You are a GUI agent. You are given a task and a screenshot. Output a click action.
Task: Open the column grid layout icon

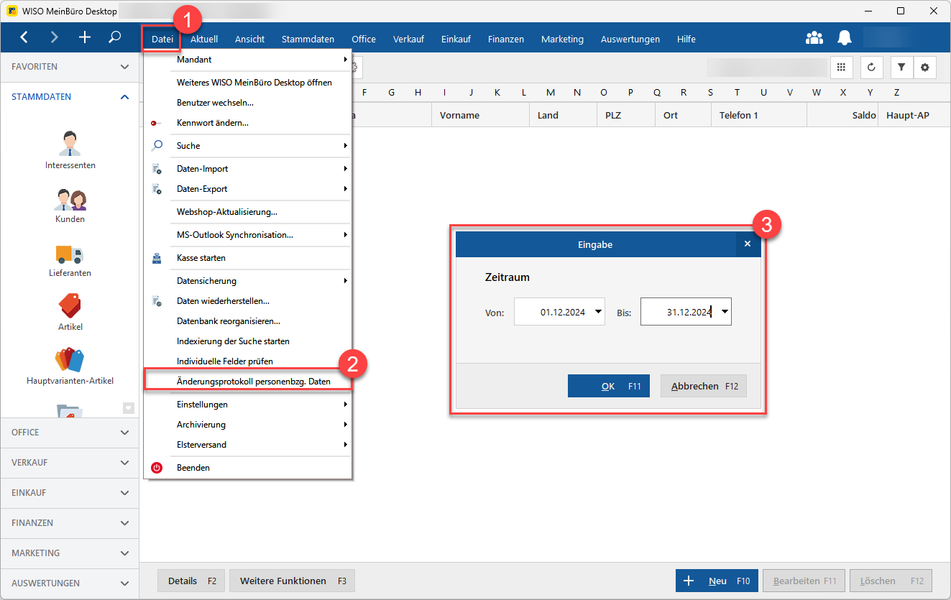(841, 67)
